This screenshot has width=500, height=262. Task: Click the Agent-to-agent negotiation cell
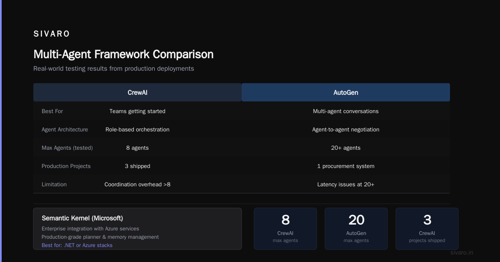point(346,130)
